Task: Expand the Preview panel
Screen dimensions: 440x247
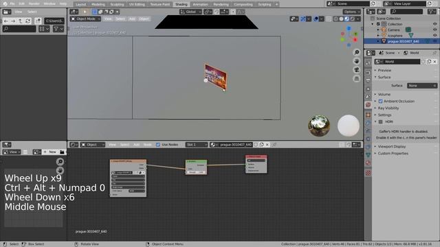Action: (x=384, y=70)
